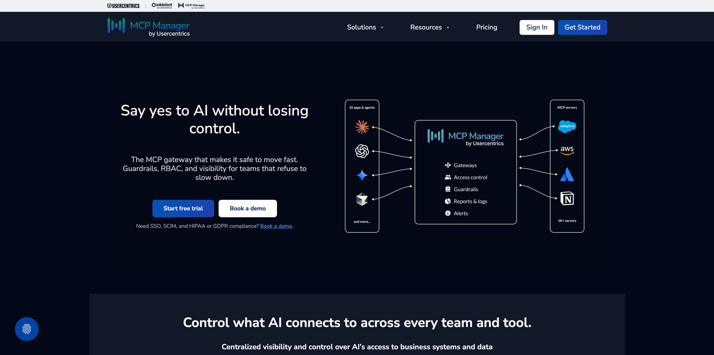Image resolution: width=714 pixels, height=355 pixels.
Task: Click the OpenAI ChatGPT icon in diagram
Action: (362, 151)
